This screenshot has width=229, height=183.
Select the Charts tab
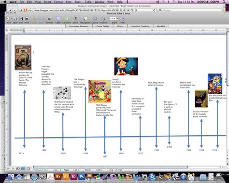click(x=120, y=26)
